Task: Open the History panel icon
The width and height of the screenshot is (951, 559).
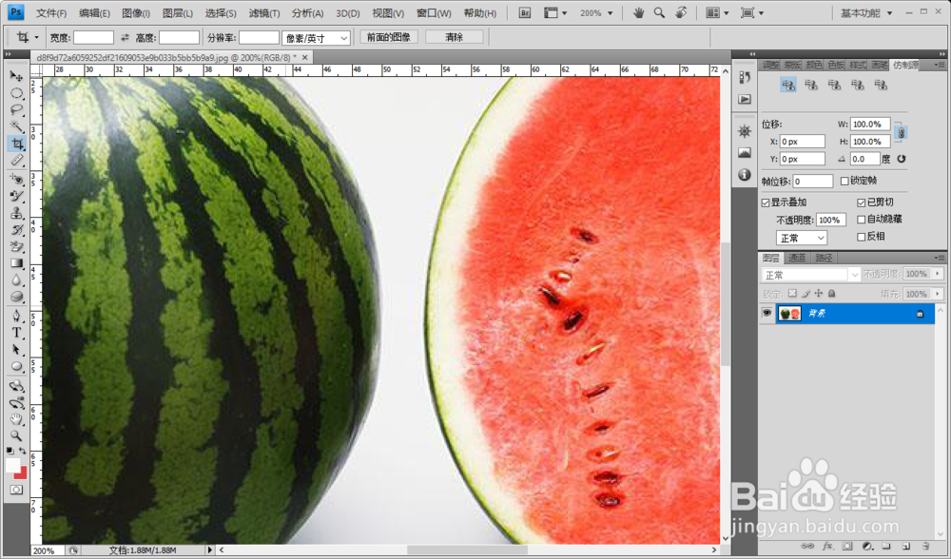Action: click(745, 78)
